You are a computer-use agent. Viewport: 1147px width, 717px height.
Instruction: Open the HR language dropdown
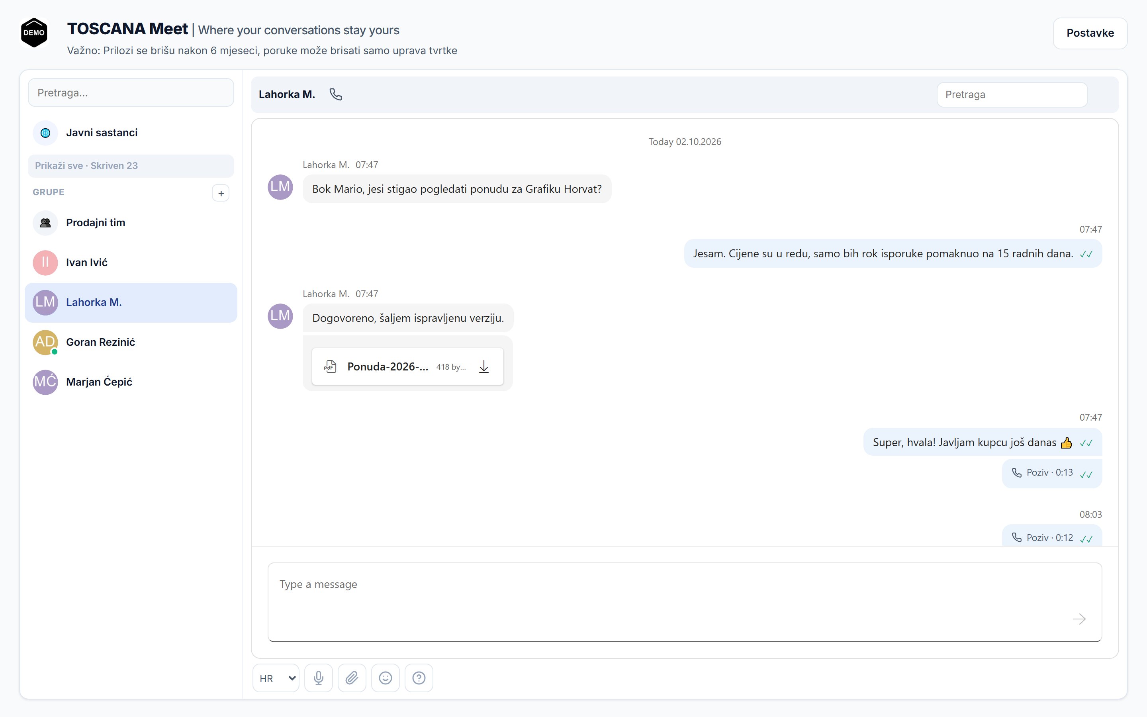coord(276,678)
